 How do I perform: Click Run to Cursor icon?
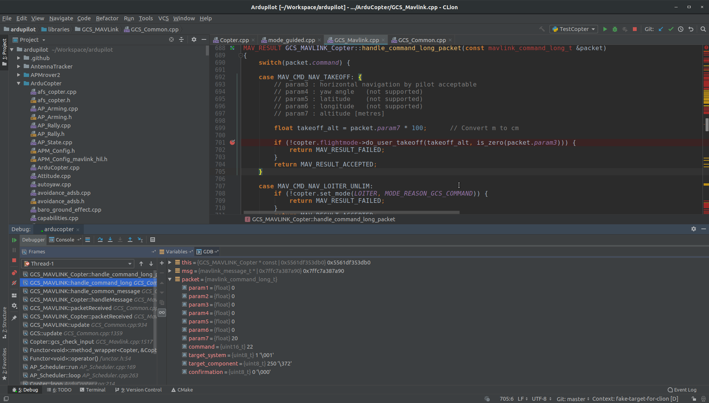[140, 240]
